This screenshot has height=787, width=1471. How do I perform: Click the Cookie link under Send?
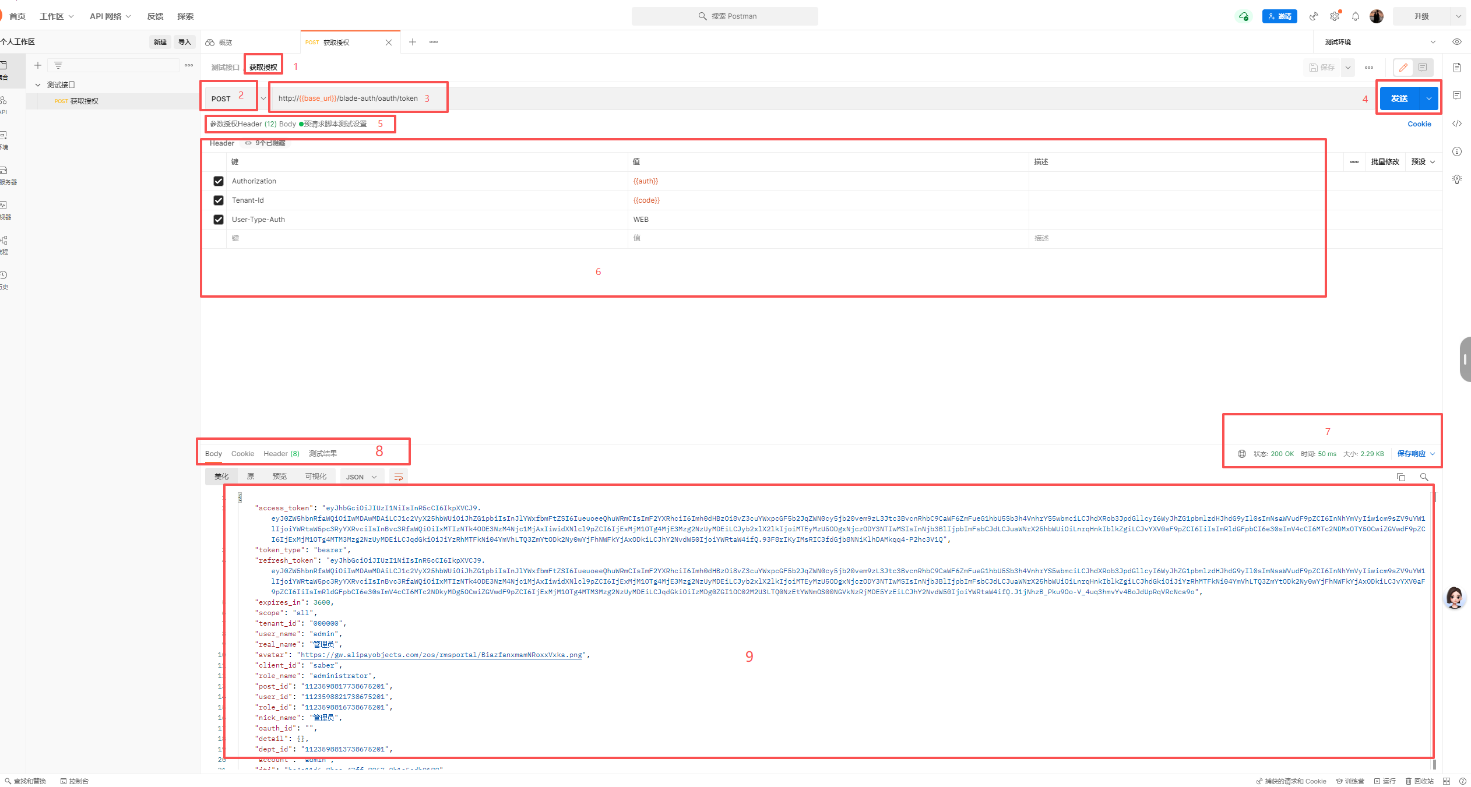point(1419,124)
